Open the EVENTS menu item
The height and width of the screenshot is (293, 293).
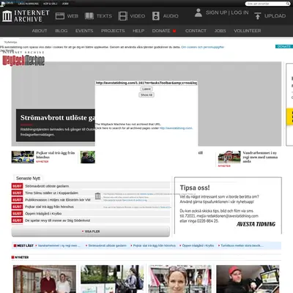[x=84, y=31]
